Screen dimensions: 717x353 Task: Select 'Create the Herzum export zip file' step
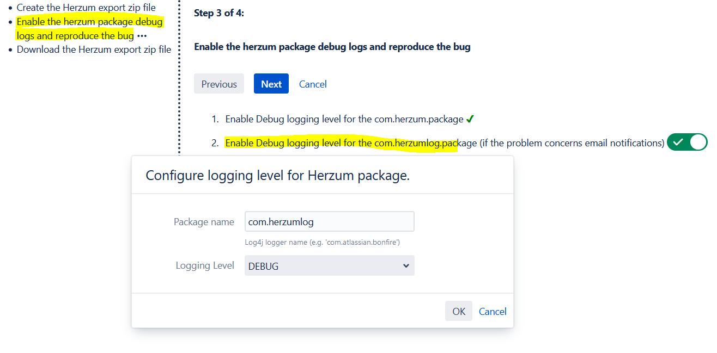86,8
